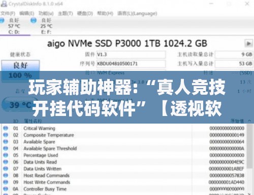Click raw value 00000000004E9C
254x195 pixels.
click(x=227, y=162)
